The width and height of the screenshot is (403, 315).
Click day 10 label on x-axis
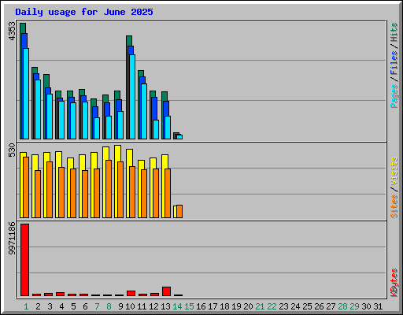pos(130,306)
